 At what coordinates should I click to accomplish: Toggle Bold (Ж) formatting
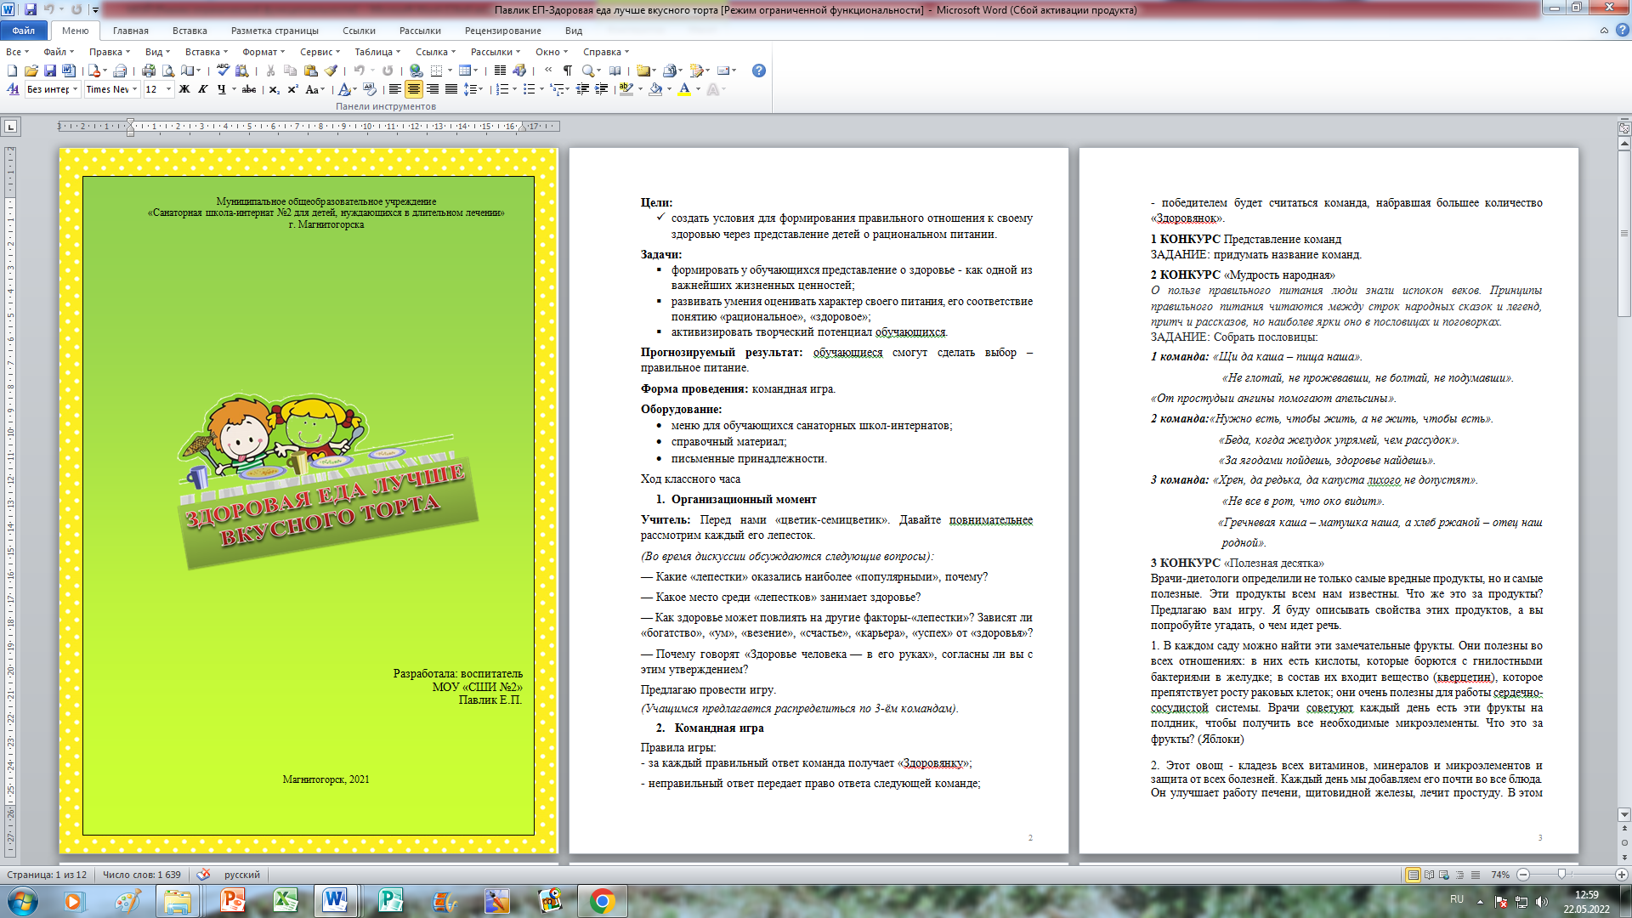pyautogui.click(x=184, y=89)
